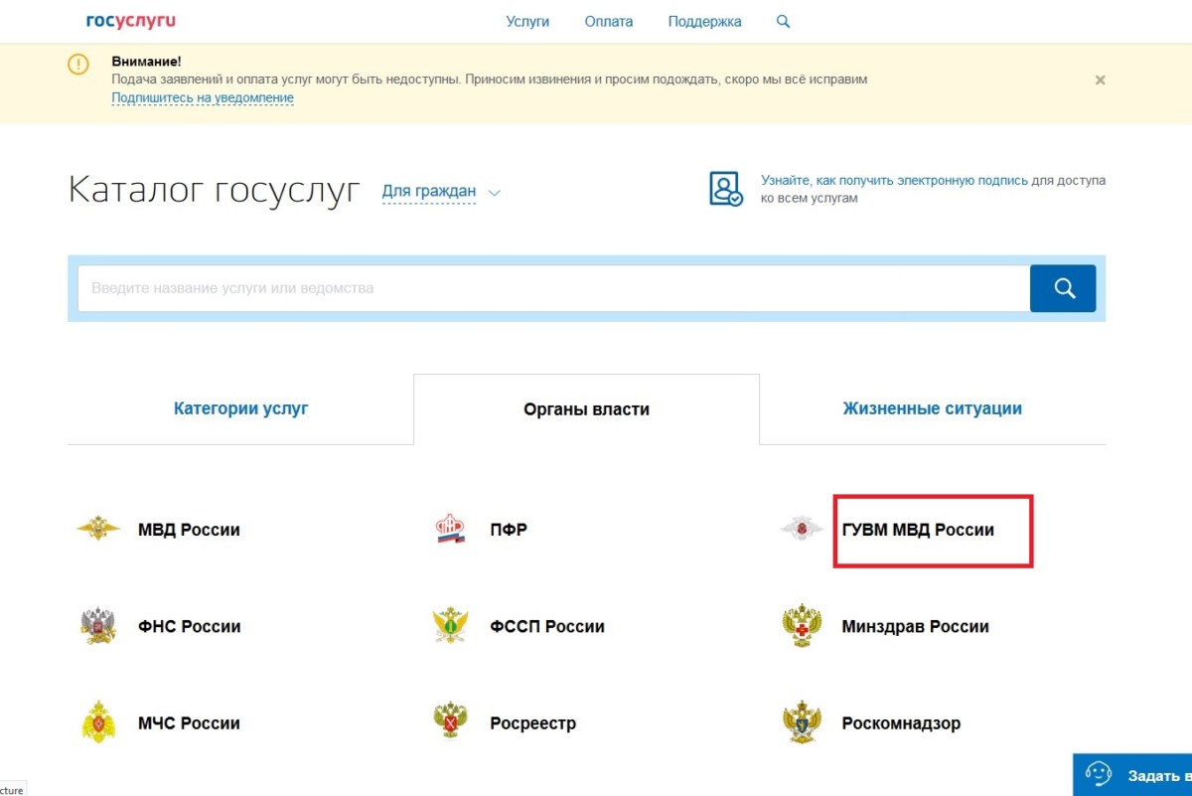Image resolution: width=1192 pixels, height=796 pixels.
Task: Switch to "Категории услуг" tab
Action: [240, 408]
